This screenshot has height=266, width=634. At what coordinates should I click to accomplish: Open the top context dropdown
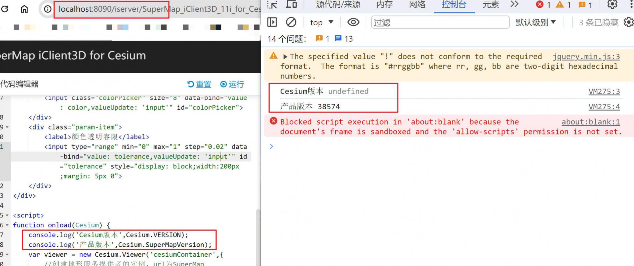[x=322, y=22]
